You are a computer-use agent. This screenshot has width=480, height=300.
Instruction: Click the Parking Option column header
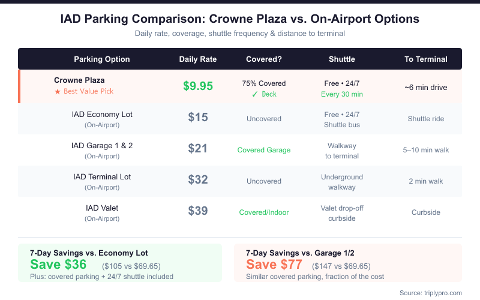[x=102, y=59]
